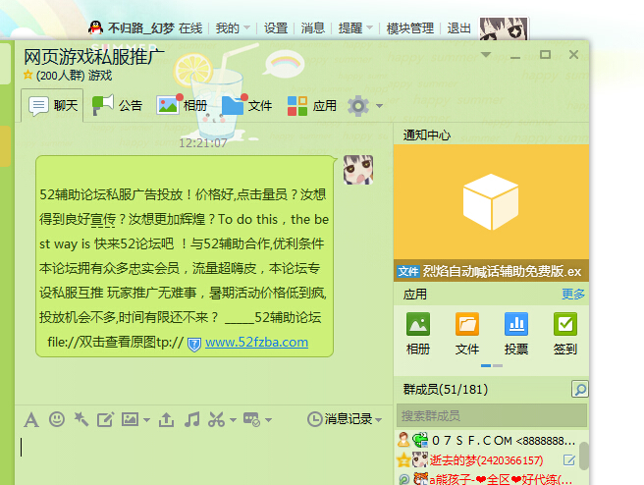Open the 相册 album tab
The height and width of the screenshot is (485, 644).
[181, 105]
